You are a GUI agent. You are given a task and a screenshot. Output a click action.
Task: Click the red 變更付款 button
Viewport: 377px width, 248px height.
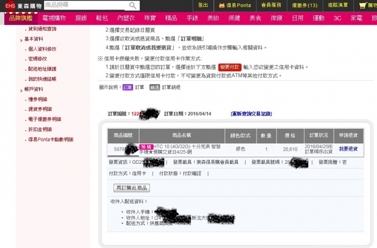click(x=230, y=67)
